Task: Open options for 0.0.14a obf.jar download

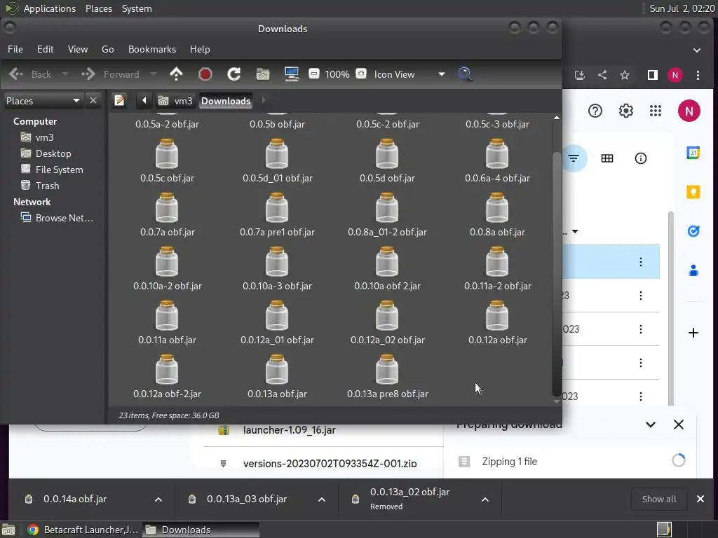Action: click(158, 499)
